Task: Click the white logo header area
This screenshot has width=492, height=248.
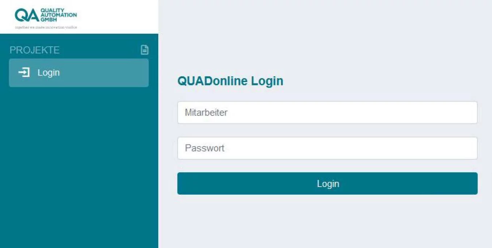Action: coord(79,17)
